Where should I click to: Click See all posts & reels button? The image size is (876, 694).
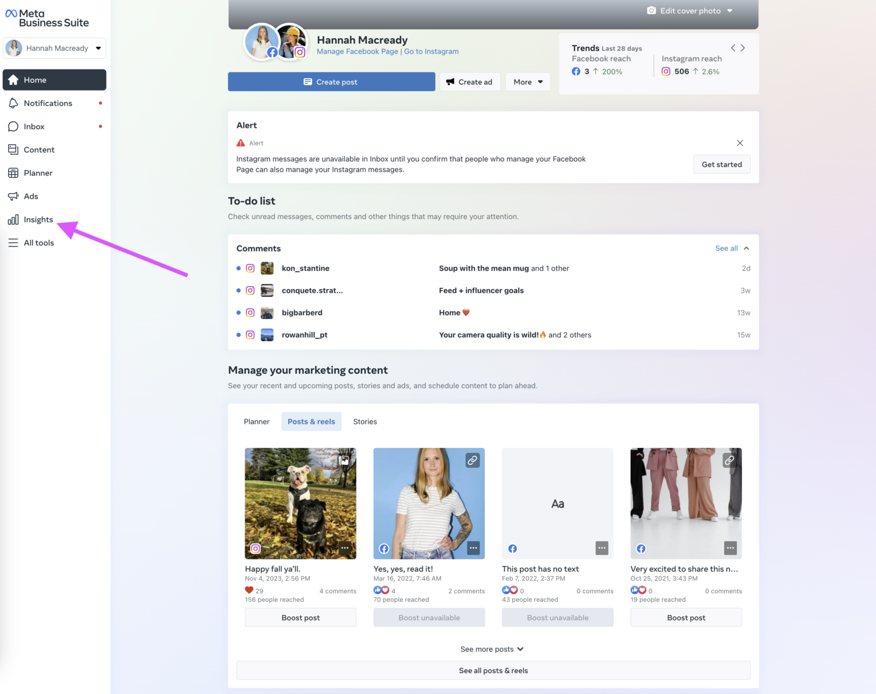[x=493, y=671]
